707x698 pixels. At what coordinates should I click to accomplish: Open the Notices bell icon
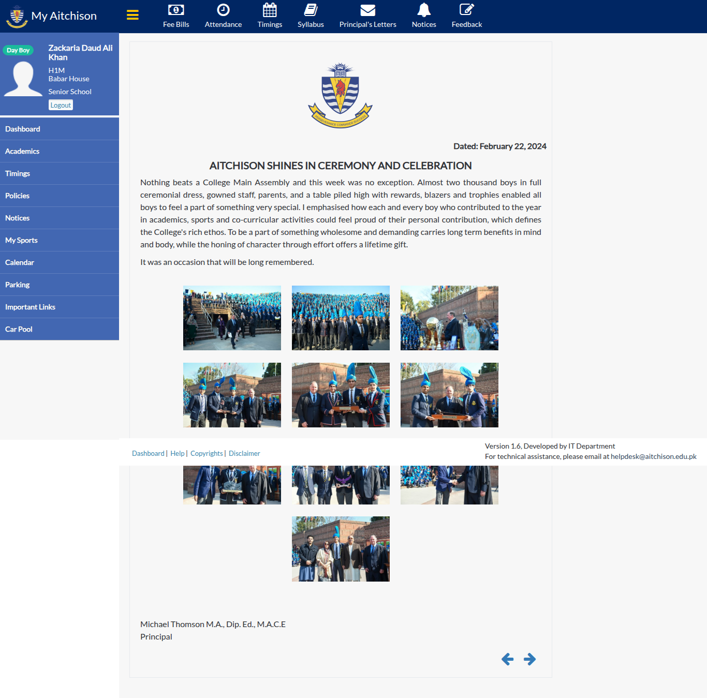coord(424,10)
